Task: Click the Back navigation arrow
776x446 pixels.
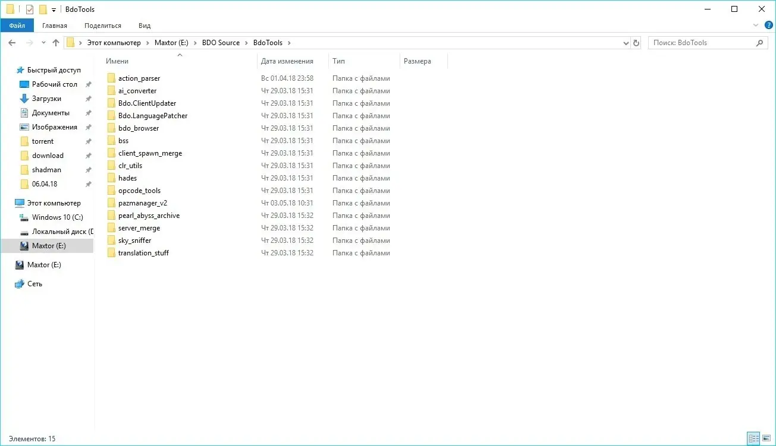Action: pos(12,43)
